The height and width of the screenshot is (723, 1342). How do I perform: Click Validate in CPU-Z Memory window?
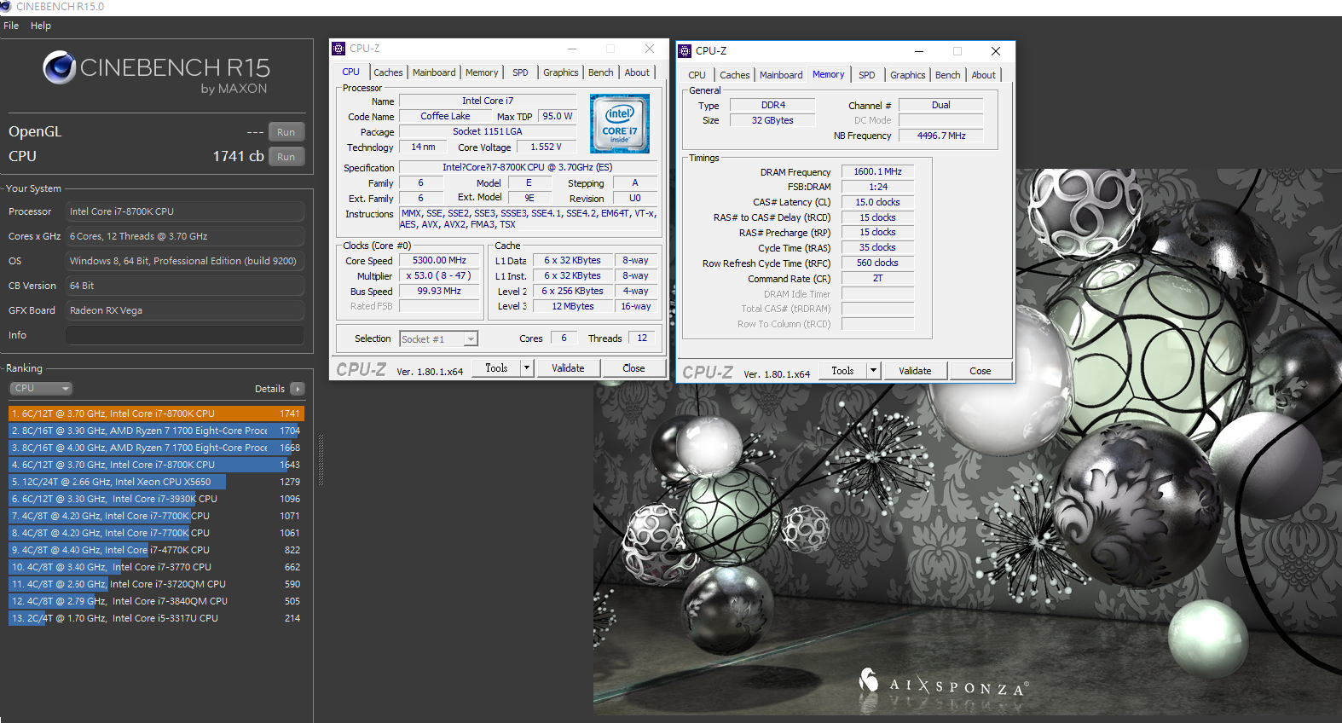915,371
